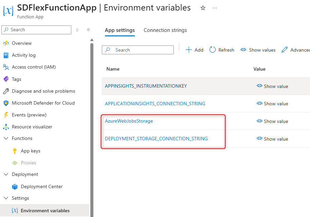Image resolution: width=310 pixels, height=217 pixels.
Task: Show value for APPINSIGHTS_INSTRUMENTATIONKEY
Action: click(272, 86)
